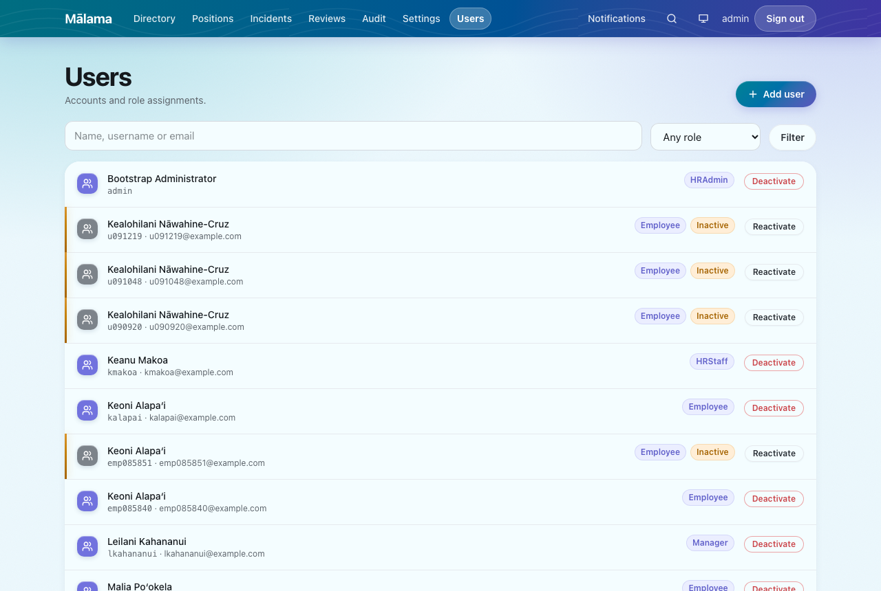Click user avatar icon for u091048 row

point(87,274)
